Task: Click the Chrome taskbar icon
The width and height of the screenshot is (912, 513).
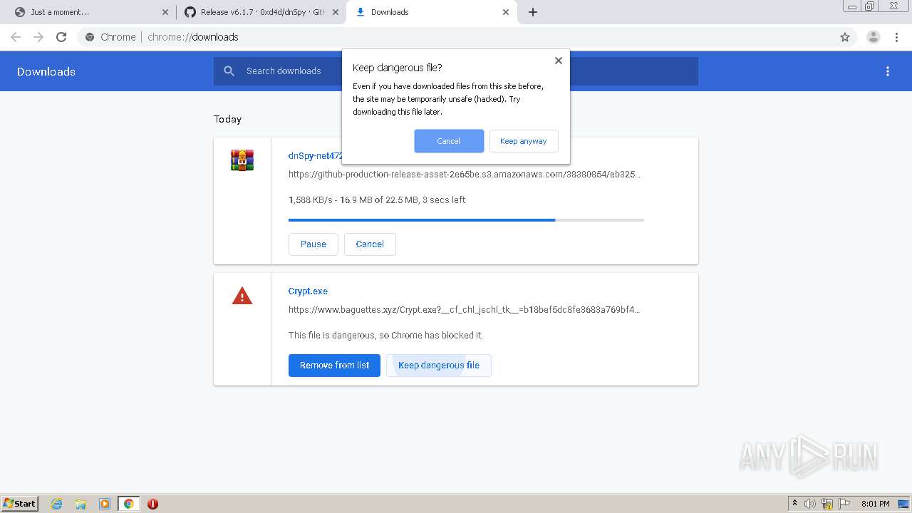Action: point(128,504)
